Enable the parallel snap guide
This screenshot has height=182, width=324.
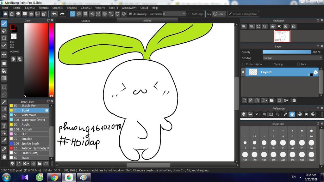pyautogui.click(x=79, y=14)
